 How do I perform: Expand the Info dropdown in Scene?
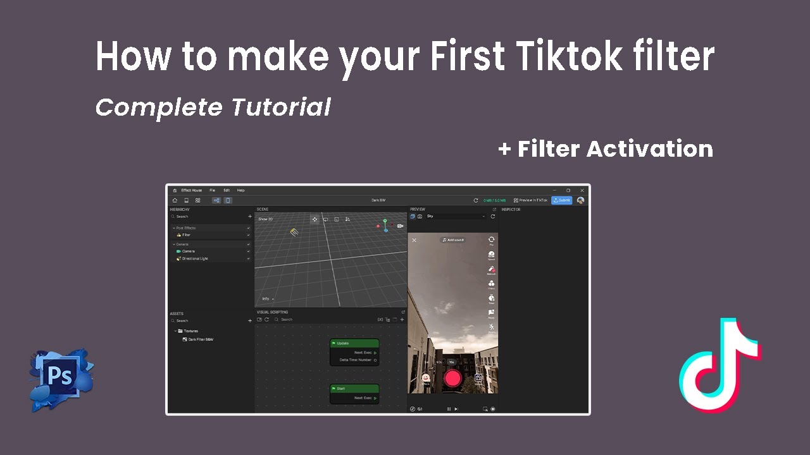[268, 299]
